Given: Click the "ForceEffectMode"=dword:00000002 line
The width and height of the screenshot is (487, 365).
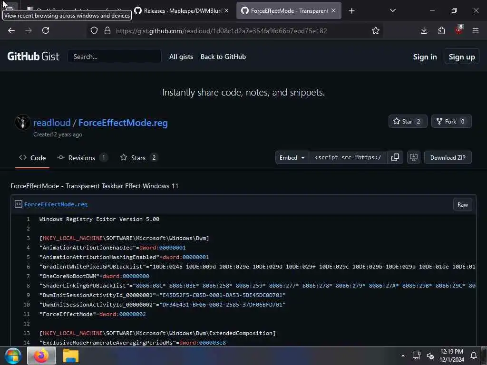Looking at the screenshot, I should pos(93,314).
